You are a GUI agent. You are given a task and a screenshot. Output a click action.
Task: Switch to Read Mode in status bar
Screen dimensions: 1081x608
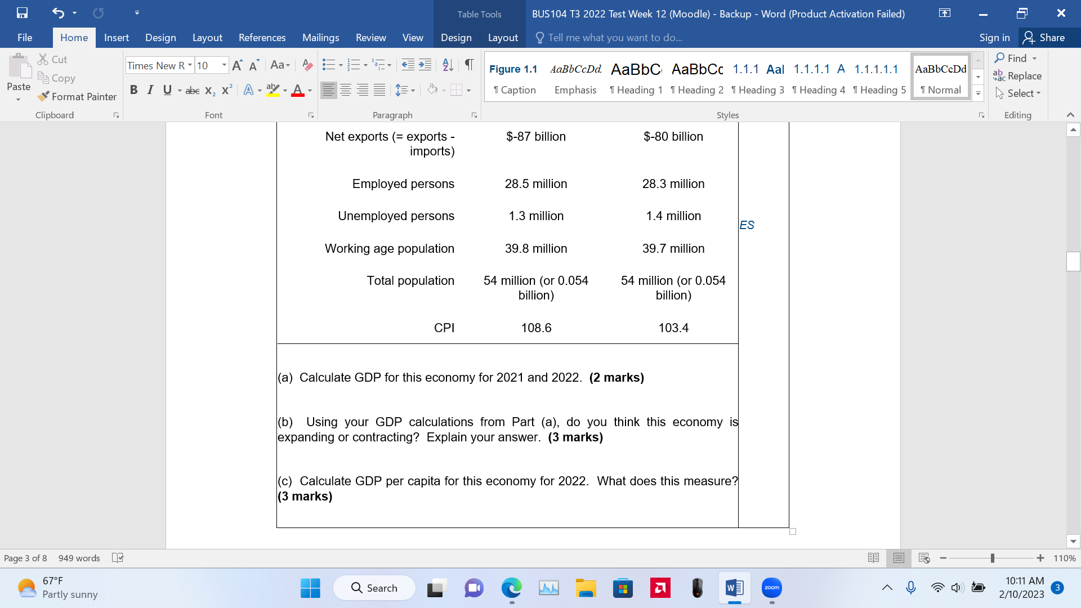tap(873, 558)
